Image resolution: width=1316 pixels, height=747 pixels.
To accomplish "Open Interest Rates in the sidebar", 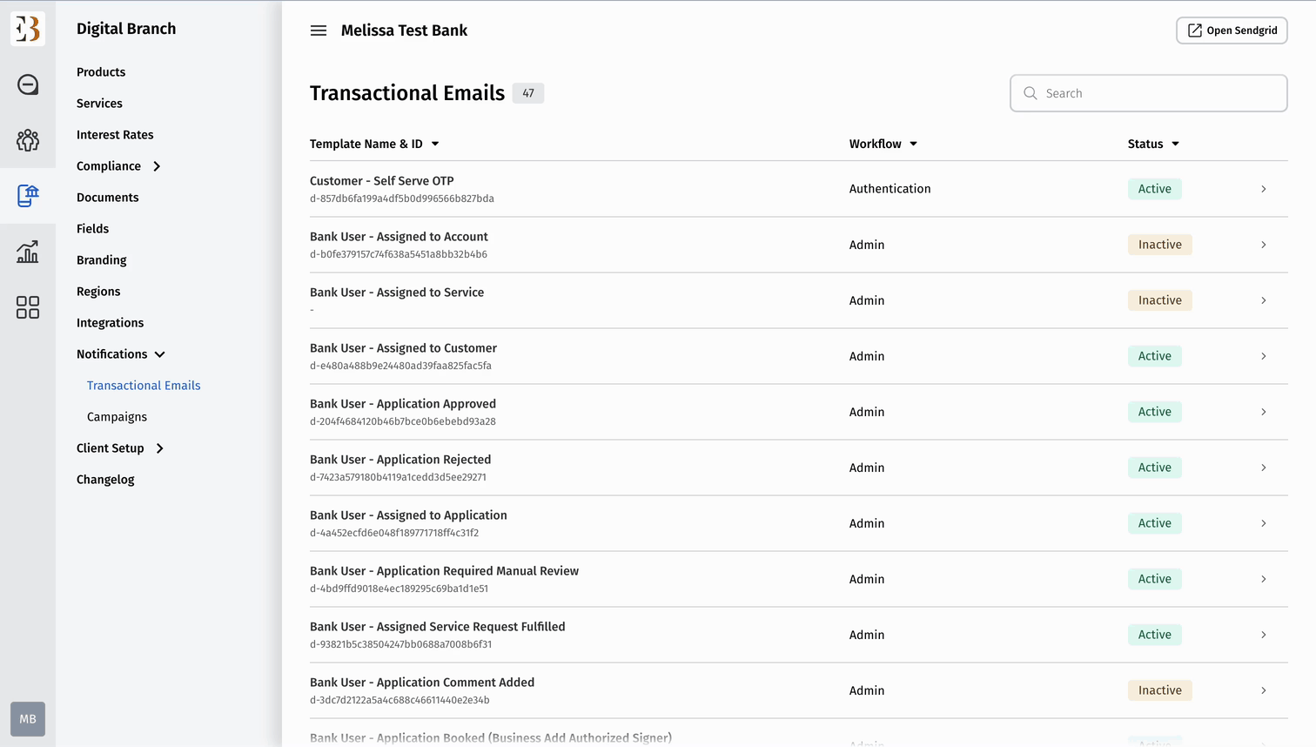I will (115, 135).
